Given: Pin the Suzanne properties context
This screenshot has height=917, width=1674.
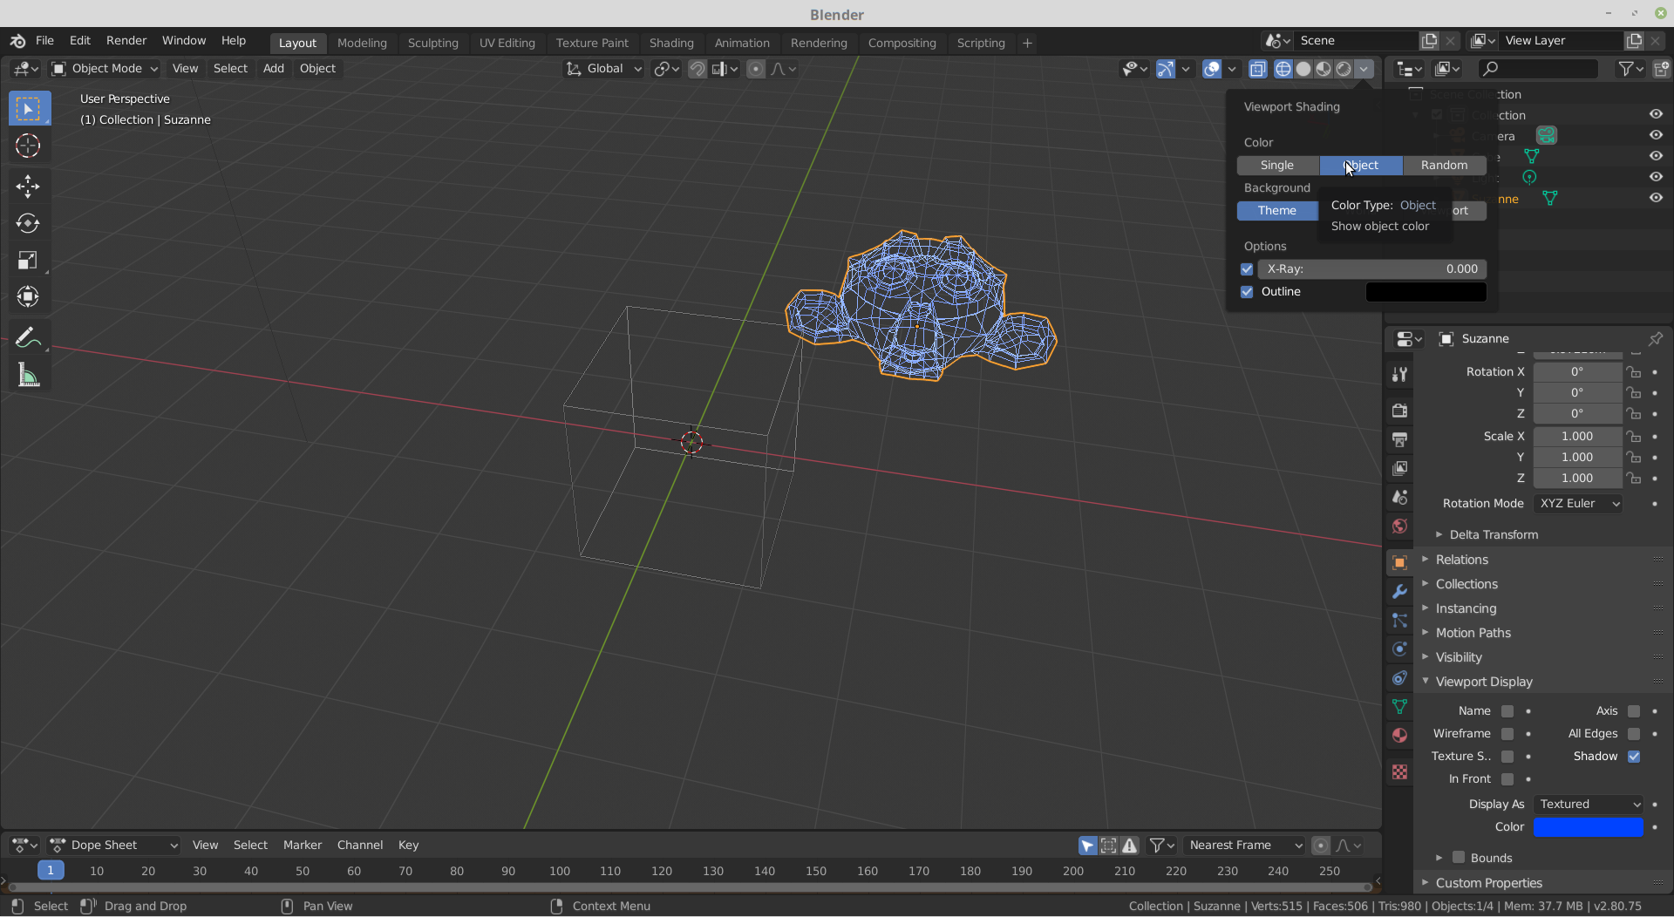Looking at the screenshot, I should 1655,338.
